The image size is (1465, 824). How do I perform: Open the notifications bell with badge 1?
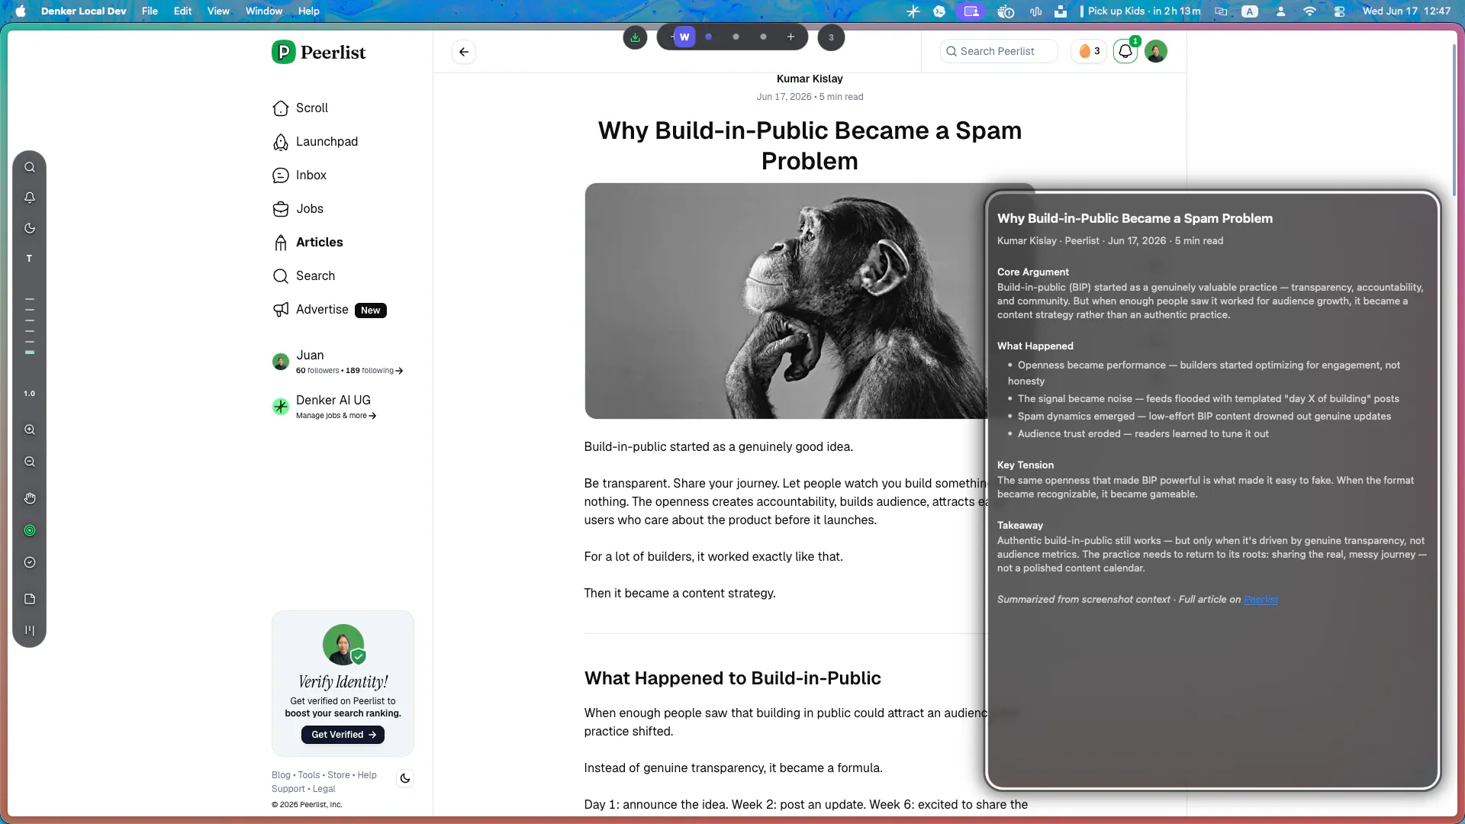1125,51
